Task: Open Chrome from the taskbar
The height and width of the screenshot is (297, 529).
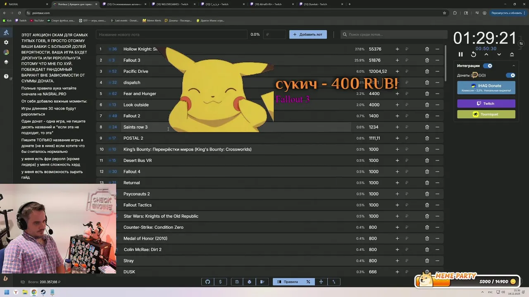Action: 34,292
